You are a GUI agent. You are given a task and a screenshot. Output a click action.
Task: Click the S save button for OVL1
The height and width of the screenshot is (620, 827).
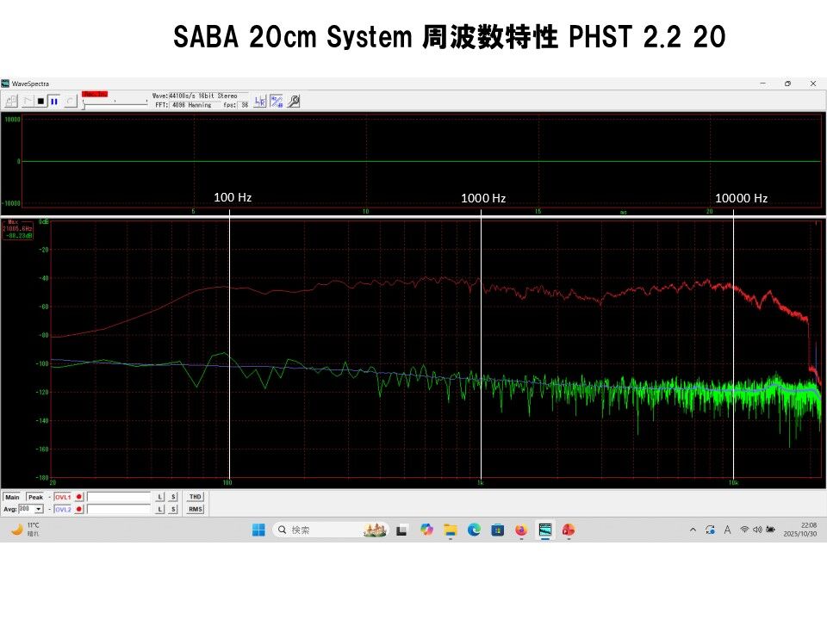click(173, 497)
